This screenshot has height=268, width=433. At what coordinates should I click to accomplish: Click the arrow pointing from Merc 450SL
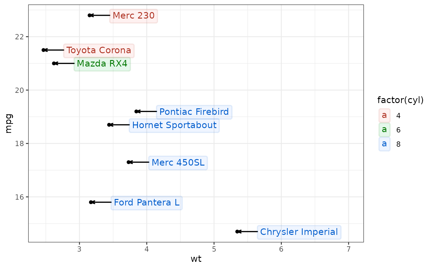click(x=139, y=162)
